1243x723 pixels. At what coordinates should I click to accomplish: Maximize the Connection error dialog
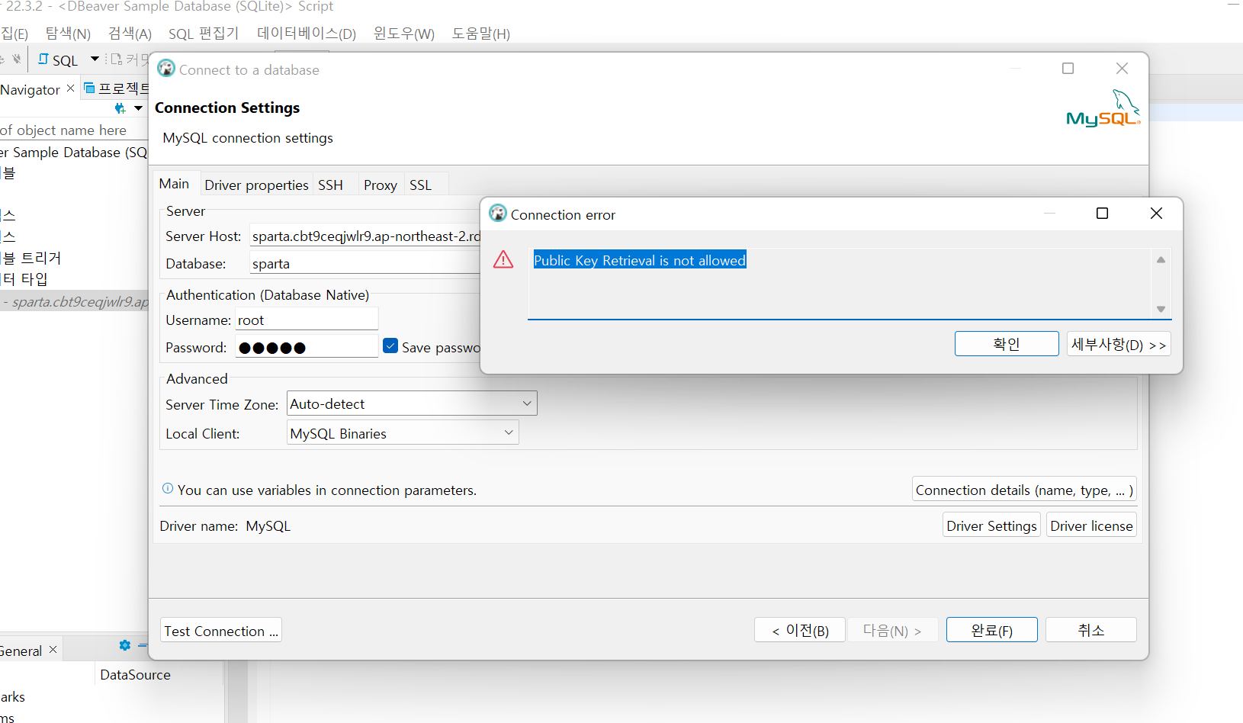(x=1102, y=214)
